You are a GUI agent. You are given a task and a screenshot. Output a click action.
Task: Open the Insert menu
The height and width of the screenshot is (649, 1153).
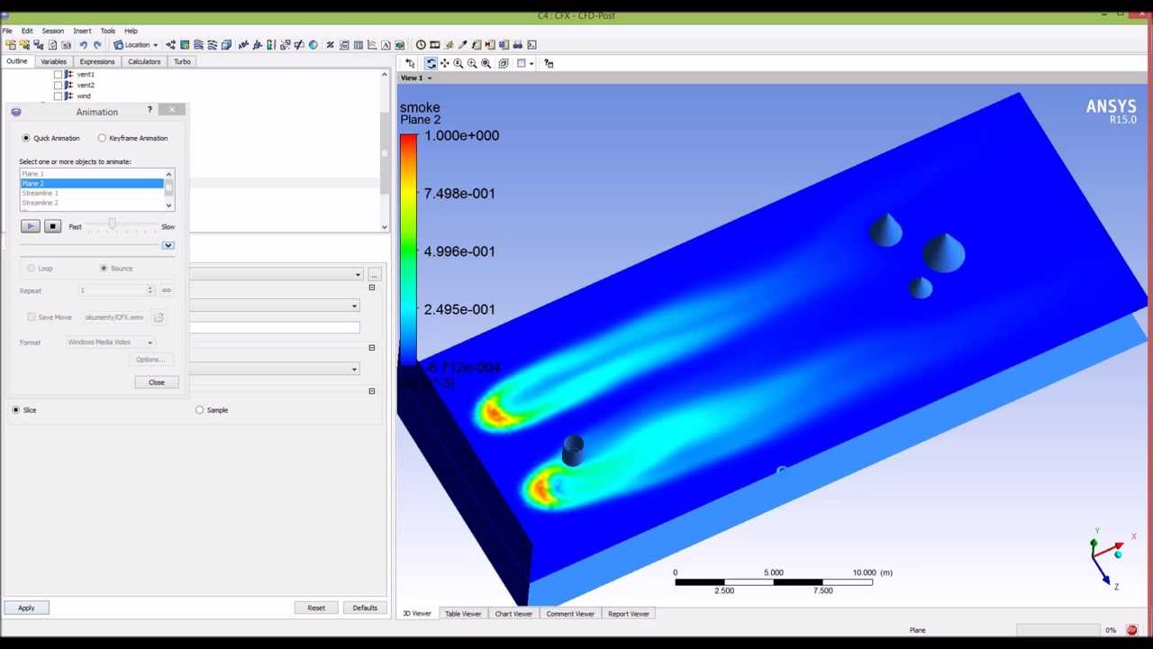pyautogui.click(x=82, y=31)
